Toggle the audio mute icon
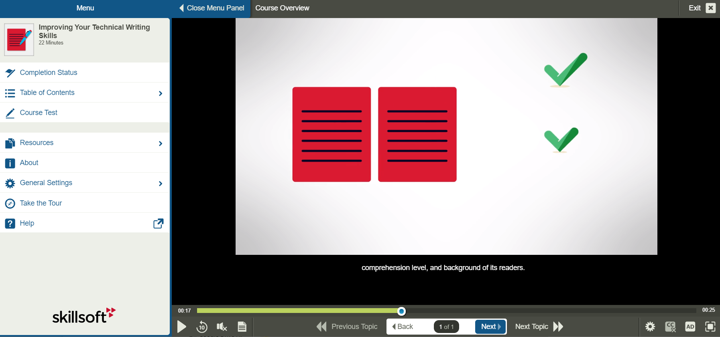 [222, 327]
